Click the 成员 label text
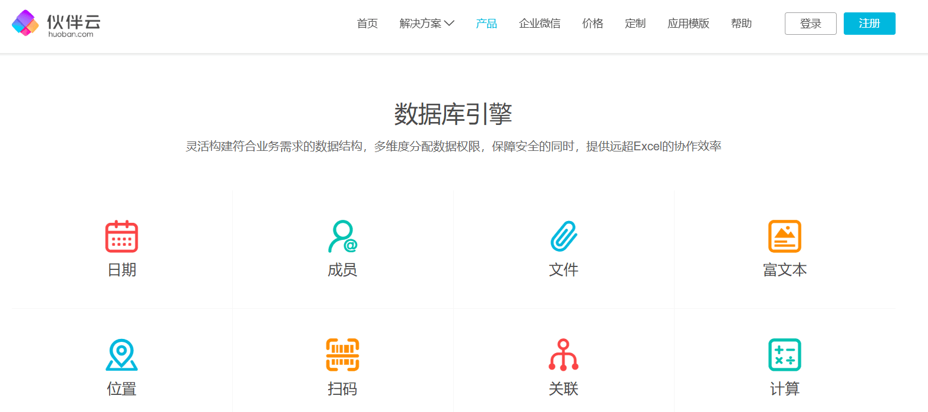 (x=343, y=270)
